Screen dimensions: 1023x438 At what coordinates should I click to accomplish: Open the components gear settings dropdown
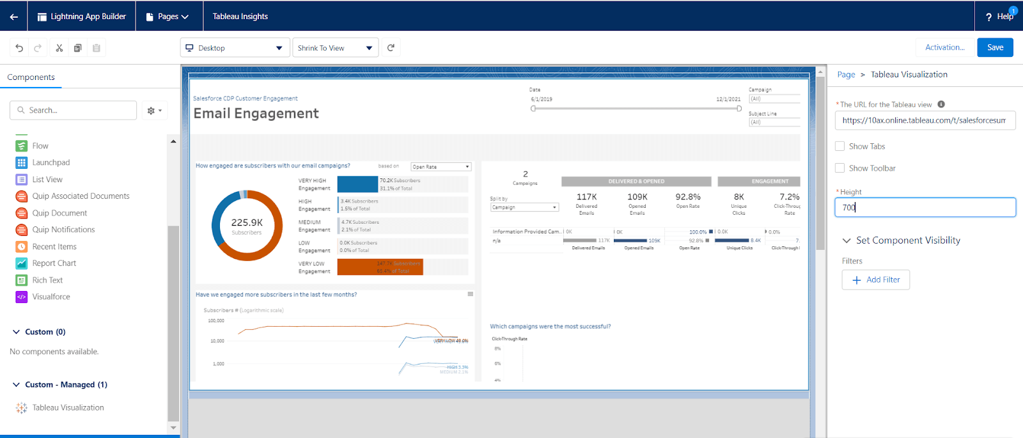(154, 111)
